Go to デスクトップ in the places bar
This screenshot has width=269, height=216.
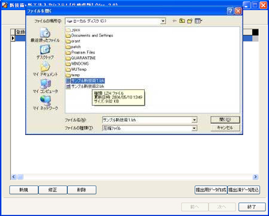click(x=45, y=52)
